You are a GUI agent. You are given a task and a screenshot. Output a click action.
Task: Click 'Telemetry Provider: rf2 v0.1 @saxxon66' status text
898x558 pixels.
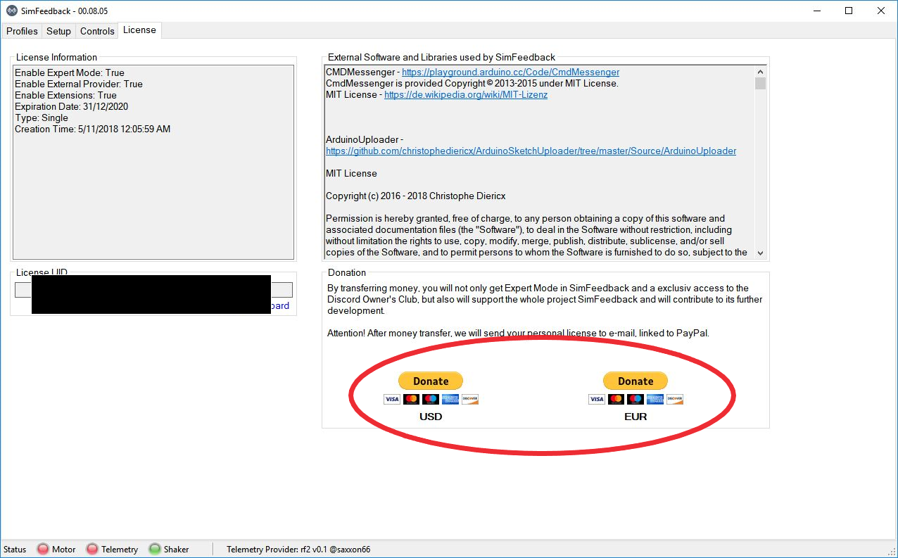pyautogui.click(x=298, y=549)
